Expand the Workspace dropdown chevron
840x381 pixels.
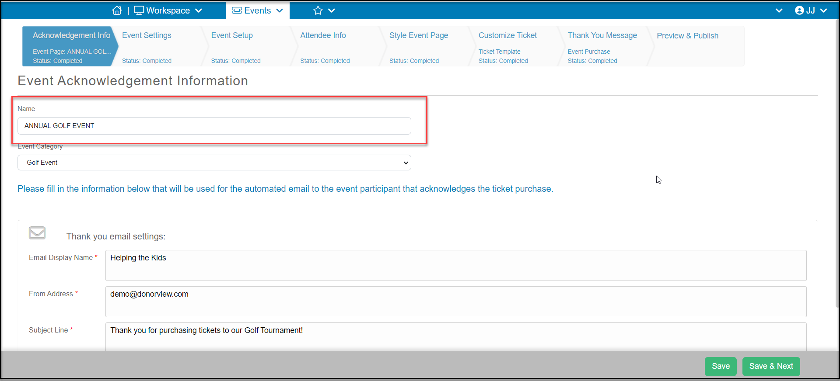198,10
